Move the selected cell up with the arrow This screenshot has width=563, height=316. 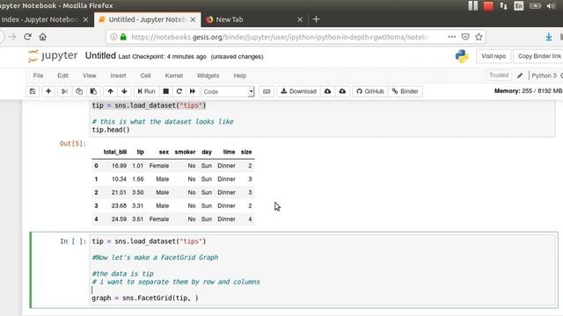click(x=110, y=91)
